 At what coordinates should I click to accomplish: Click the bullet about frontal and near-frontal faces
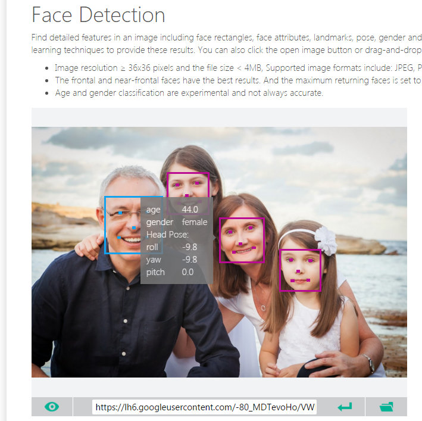[x=238, y=80]
